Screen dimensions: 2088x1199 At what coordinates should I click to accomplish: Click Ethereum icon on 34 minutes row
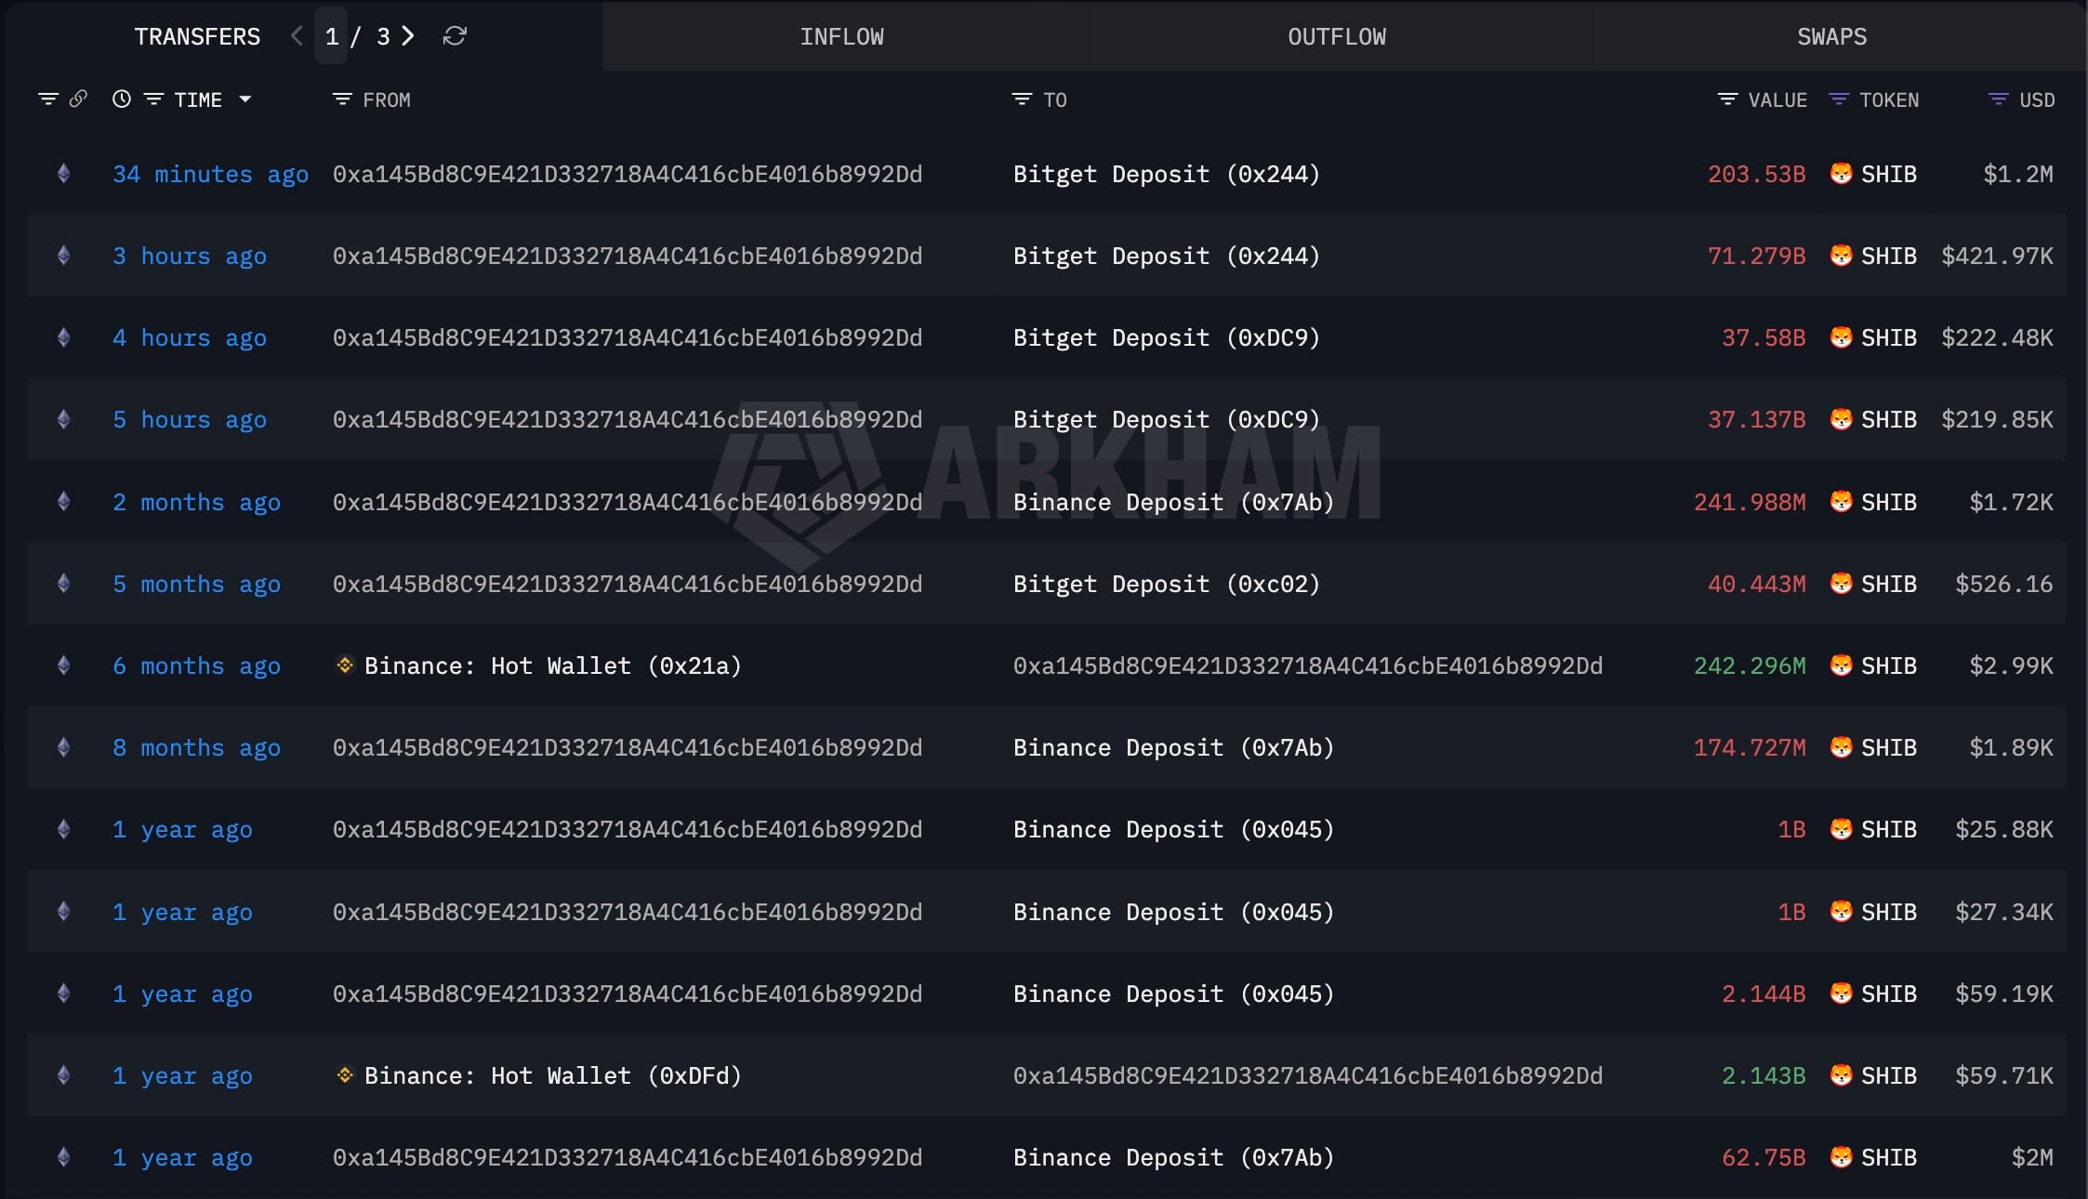coord(63,174)
